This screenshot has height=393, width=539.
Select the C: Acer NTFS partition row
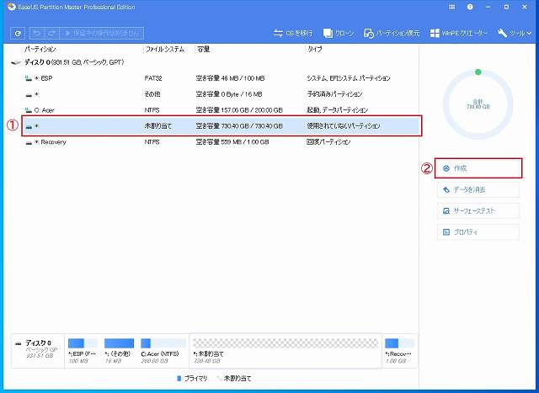coord(220,110)
